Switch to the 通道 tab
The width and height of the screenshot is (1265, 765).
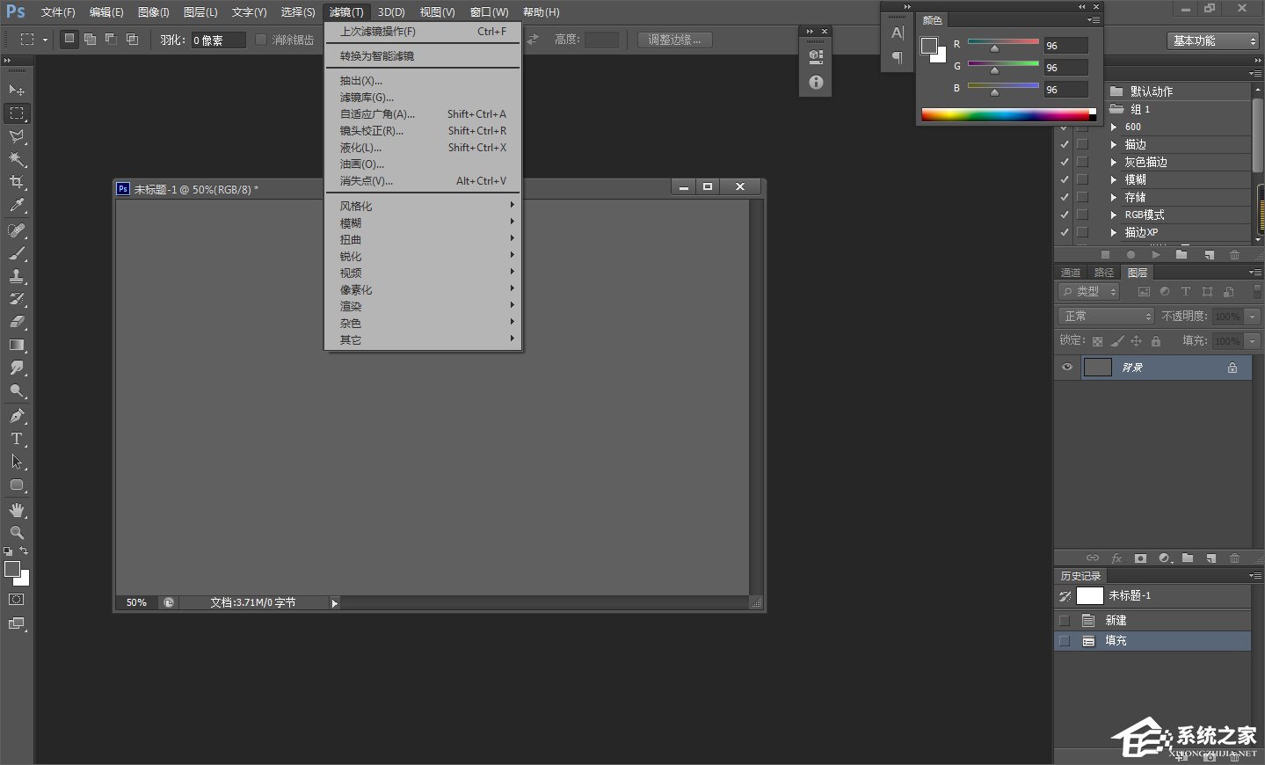click(x=1070, y=273)
